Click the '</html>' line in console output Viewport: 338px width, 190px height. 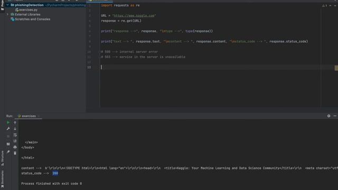[x=27, y=158]
